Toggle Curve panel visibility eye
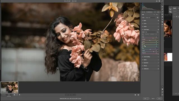 pyautogui.click(x=158, y=24)
